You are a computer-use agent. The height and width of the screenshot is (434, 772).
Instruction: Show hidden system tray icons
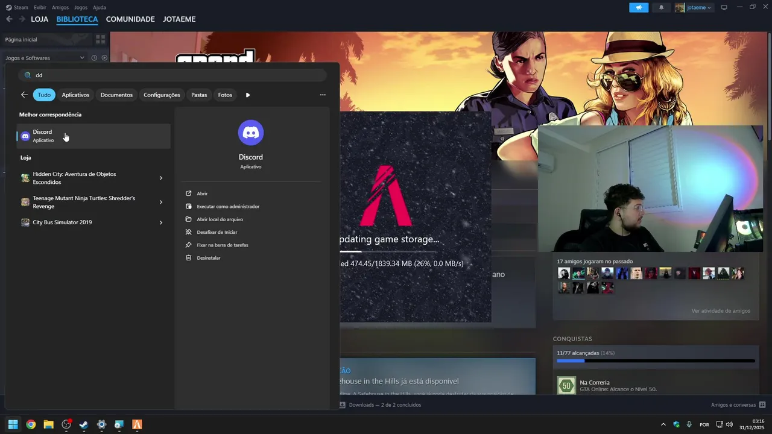[x=663, y=424]
